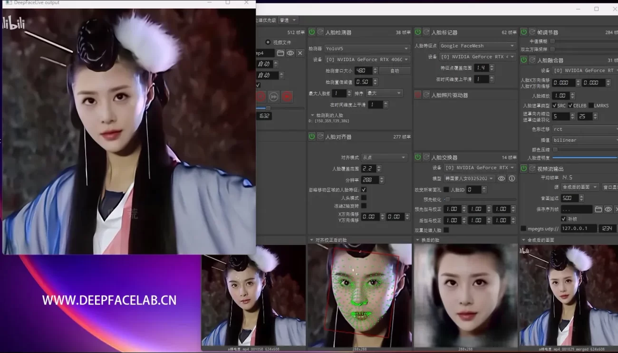
Task: Click reset icon beside 人脸融合器
Action: [x=532, y=60]
